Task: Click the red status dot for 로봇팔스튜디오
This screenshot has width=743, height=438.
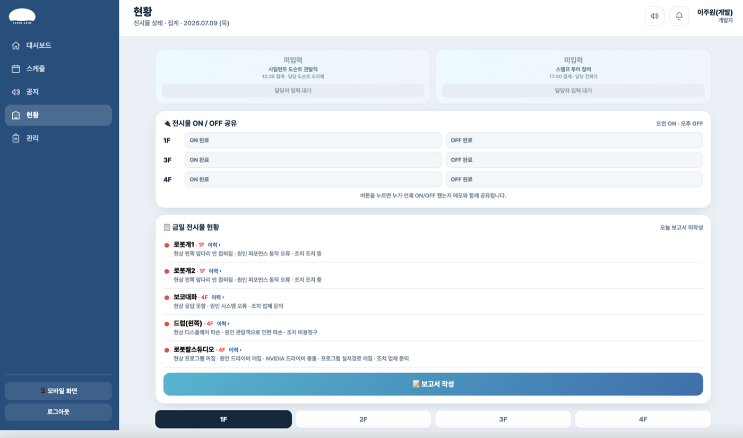Action: (x=167, y=350)
